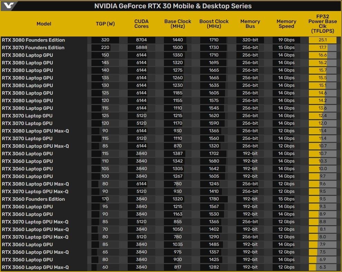Click the FP32 Power Base Clk header
The width and height of the screenshot is (342, 272).
click(x=322, y=24)
